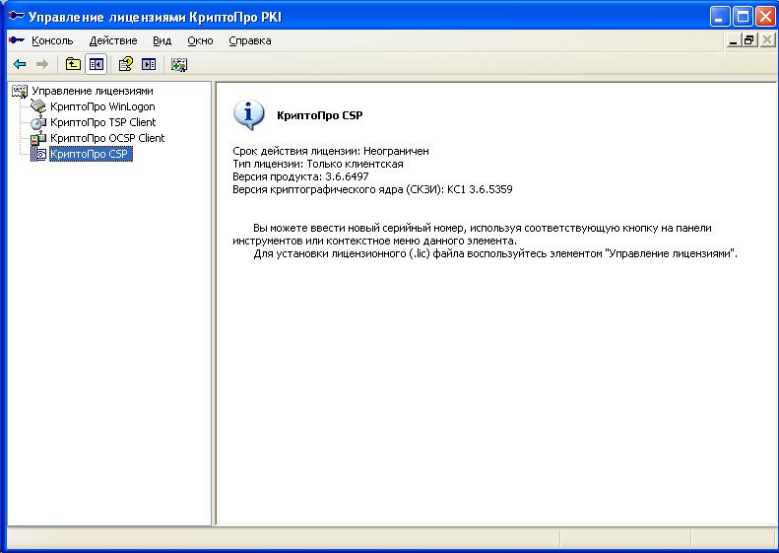This screenshot has width=779, height=553.
Task: Open the Консоль menu
Action: click(x=52, y=40)
